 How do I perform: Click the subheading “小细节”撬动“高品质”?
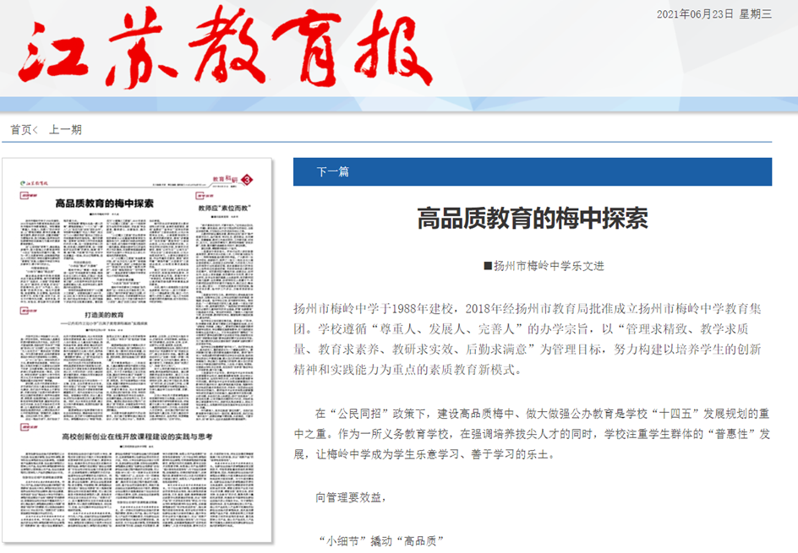pos(381,541)
